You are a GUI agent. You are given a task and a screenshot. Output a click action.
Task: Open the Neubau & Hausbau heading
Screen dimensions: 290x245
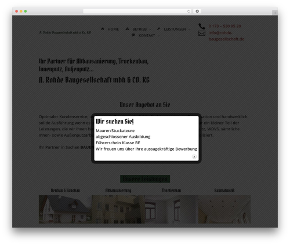(66, 191)
